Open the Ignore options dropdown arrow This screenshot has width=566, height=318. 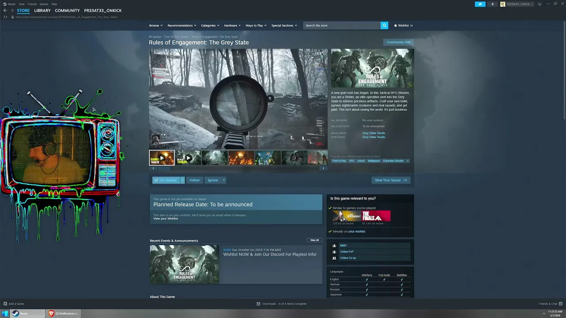pos(224,180)
